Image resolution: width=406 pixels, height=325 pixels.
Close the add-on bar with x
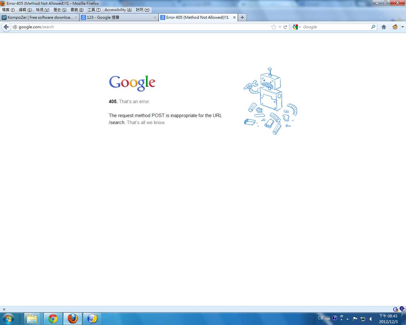(x=4, y=309)
